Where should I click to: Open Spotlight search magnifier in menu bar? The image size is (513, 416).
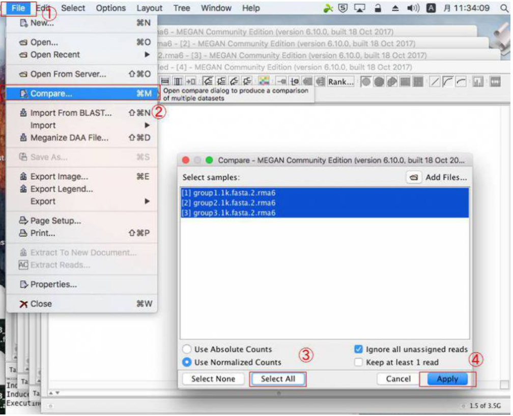coord(504,8)
